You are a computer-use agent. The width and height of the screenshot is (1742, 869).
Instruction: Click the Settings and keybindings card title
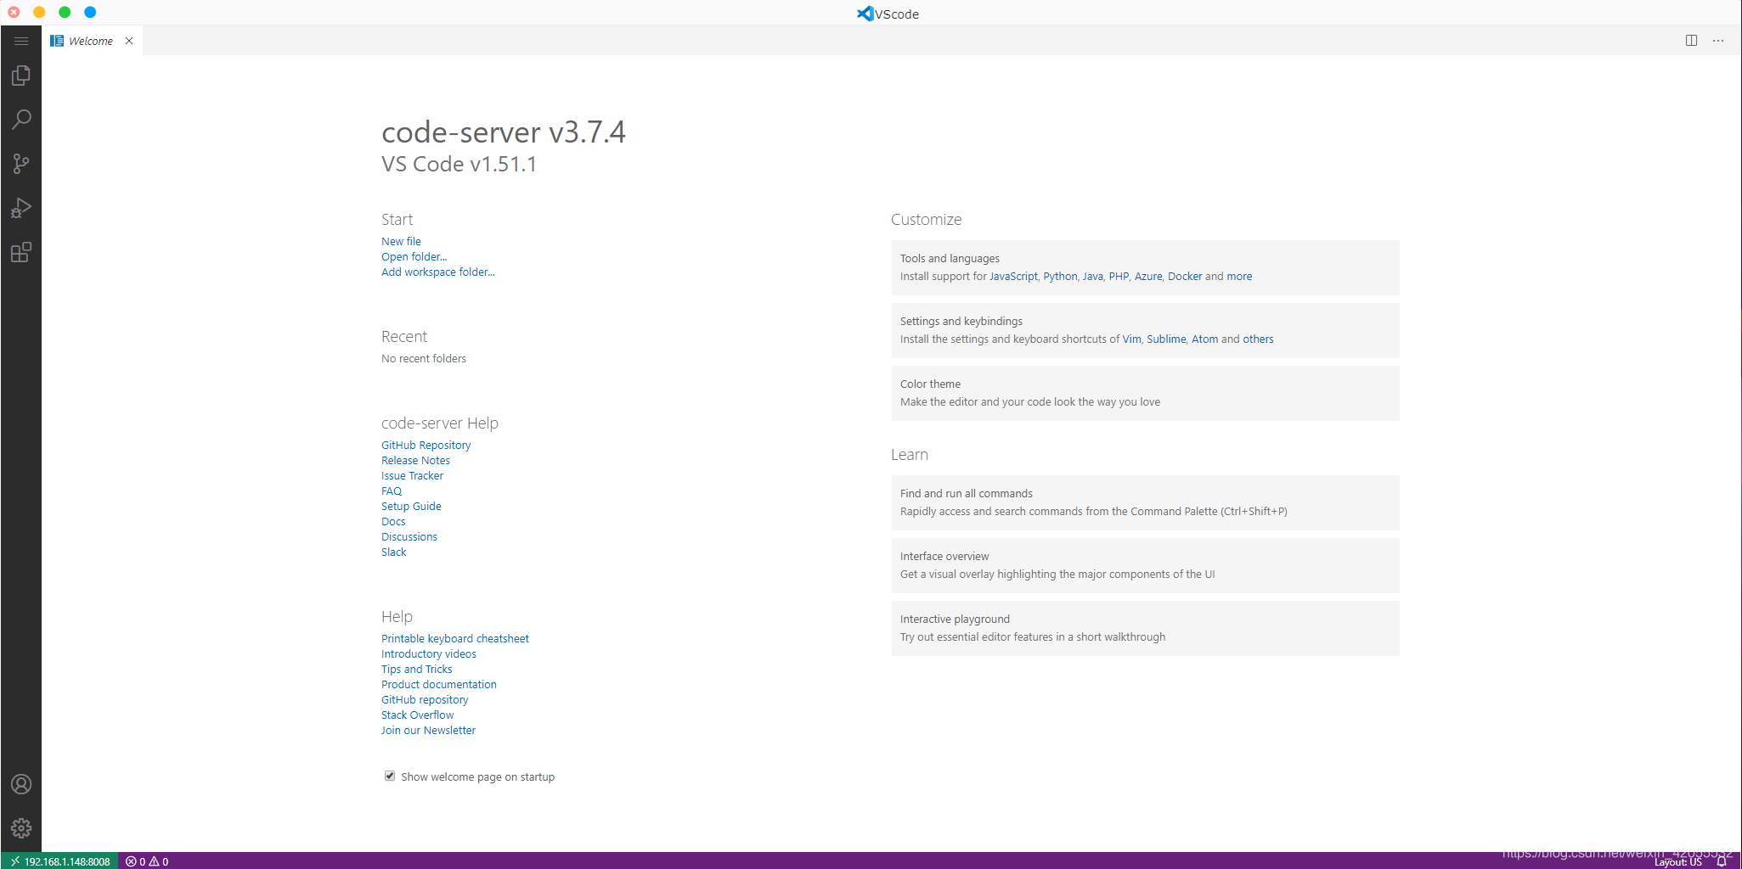(961, 322)
